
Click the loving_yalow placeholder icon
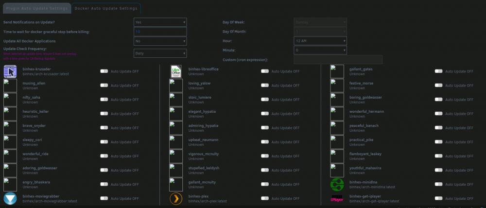[176, 86]
